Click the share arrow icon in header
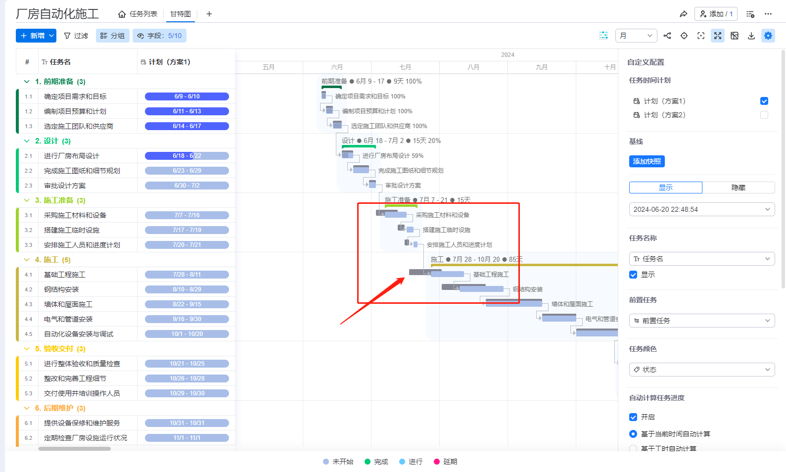The width and height of the screenshot is (786, 472). tap(683, 14)
